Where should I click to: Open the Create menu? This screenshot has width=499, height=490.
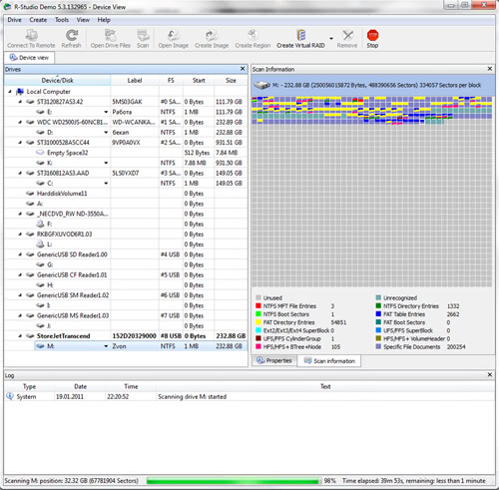38,20
